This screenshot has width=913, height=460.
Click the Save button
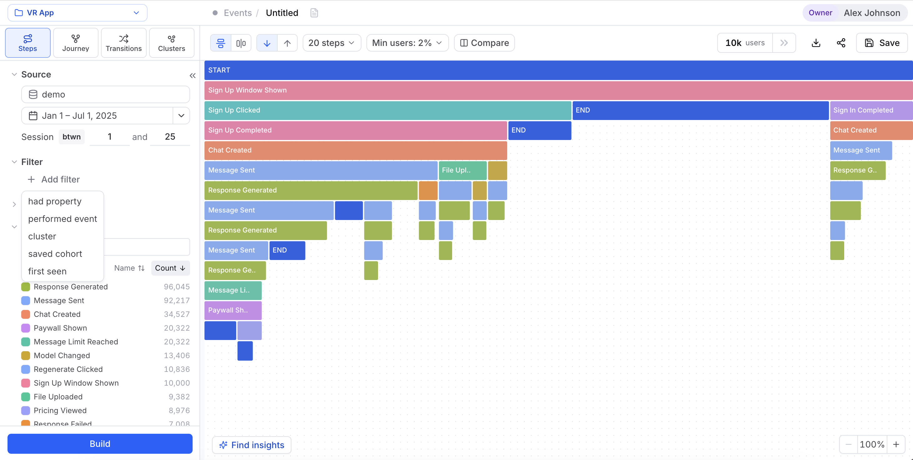coord(882,43)
